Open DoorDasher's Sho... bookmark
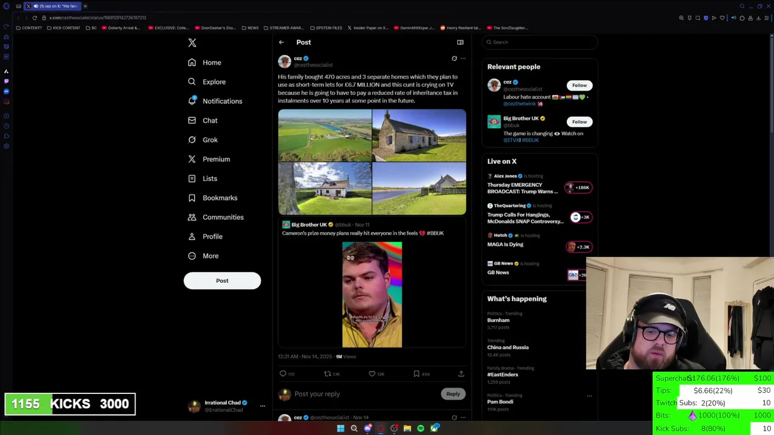The image size is (774, 435). coord(215,28)
